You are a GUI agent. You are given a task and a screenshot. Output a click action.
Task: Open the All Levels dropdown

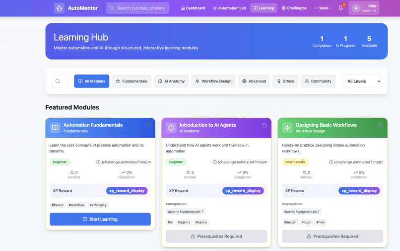click(x=362, y=82)
